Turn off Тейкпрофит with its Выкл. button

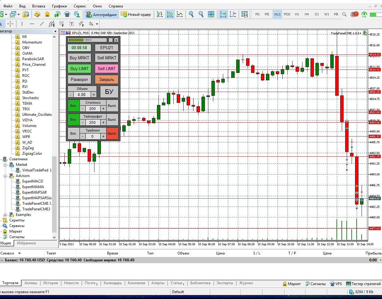coord(112,120)
